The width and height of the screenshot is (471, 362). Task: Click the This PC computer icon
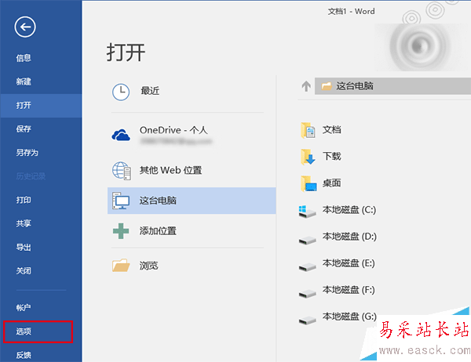(x=121, y=201)
